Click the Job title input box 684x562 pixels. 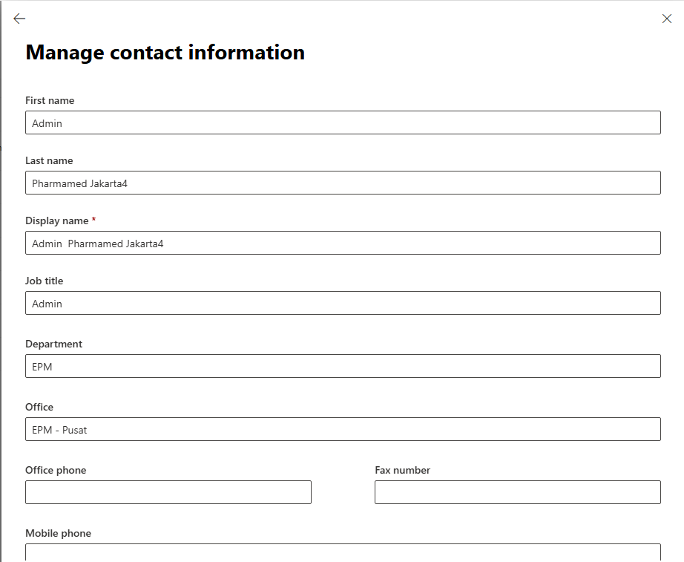(x=343, y=304)
